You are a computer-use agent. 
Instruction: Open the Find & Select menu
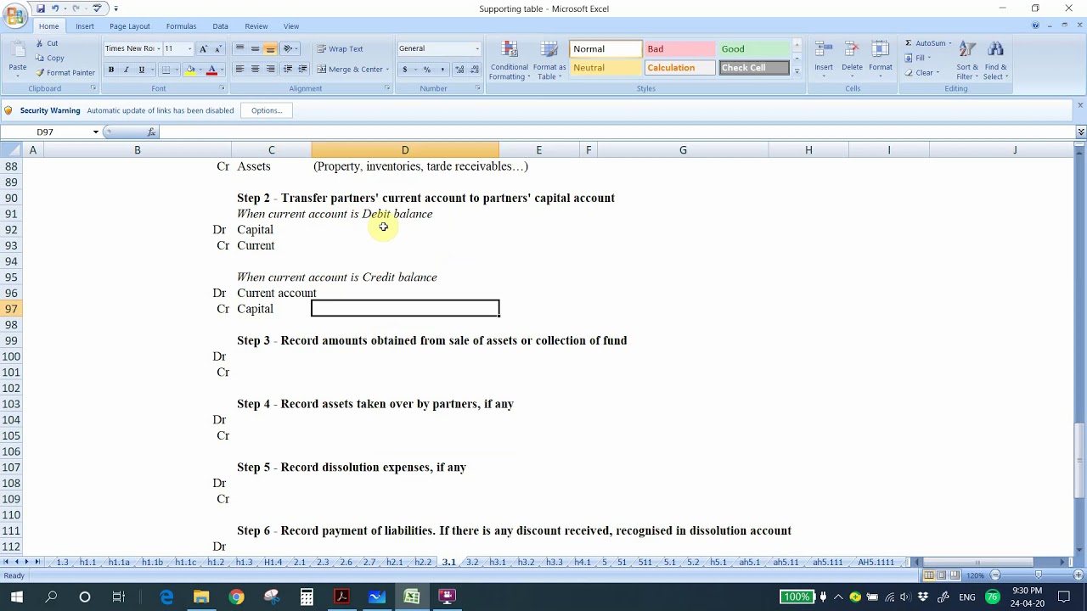point(996,60)
